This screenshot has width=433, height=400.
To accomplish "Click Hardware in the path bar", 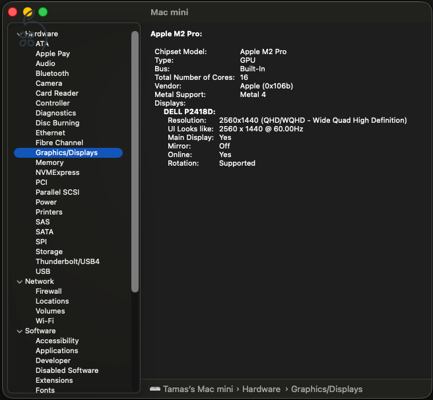I will coord(261,389).
